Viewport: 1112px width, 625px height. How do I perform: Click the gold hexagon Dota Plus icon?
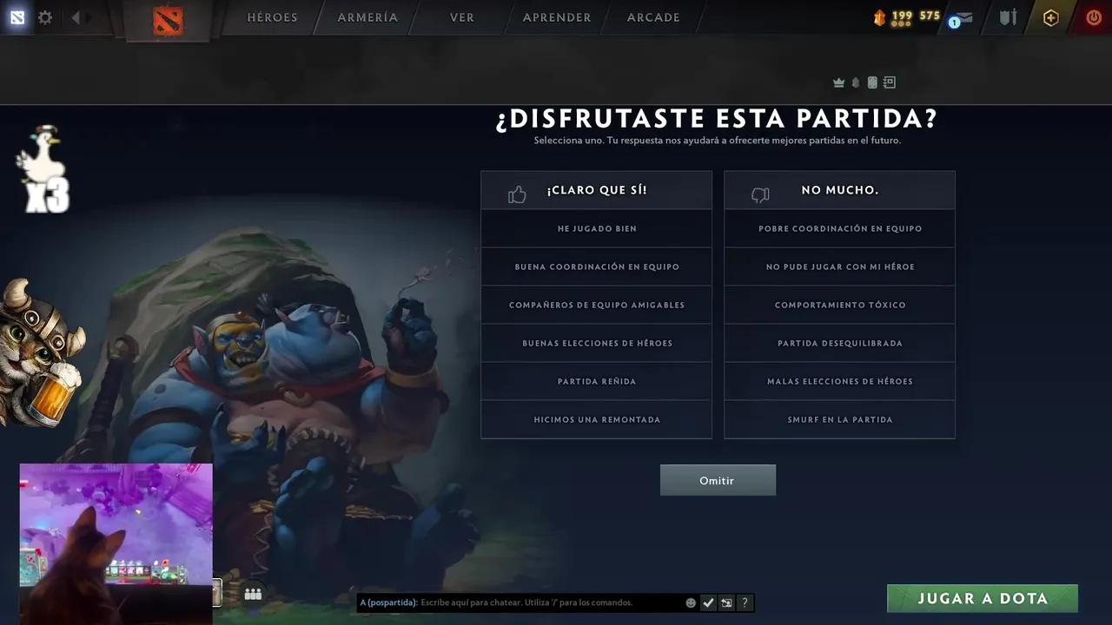pos(1051,17)
